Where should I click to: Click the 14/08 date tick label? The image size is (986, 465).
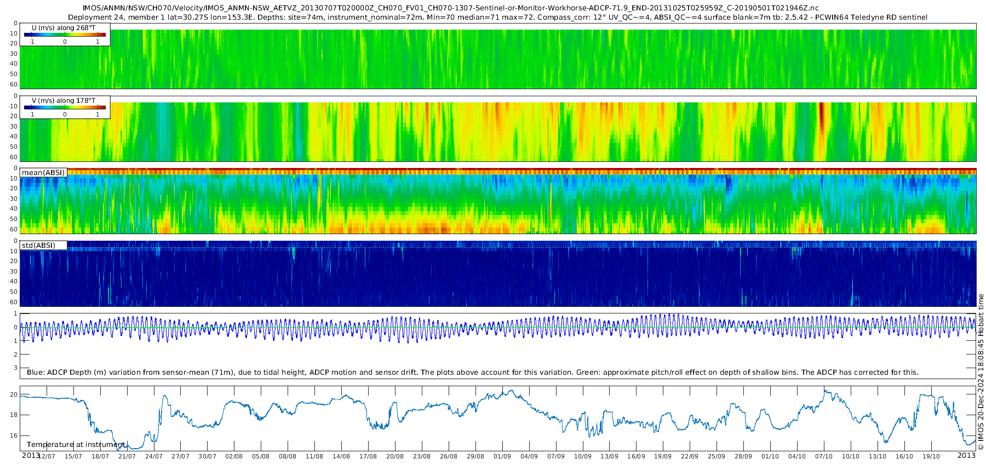point(341,456)
